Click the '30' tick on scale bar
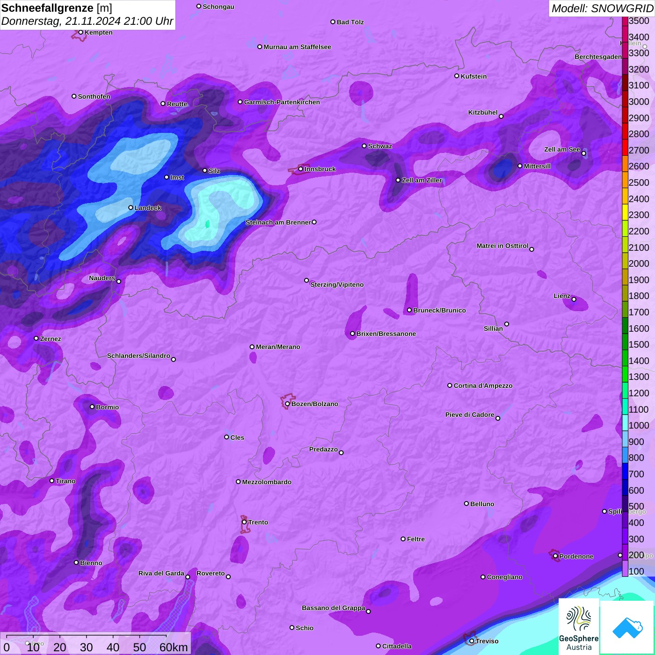The width and height of the screenshot is (655, 655). pos(86,647)
